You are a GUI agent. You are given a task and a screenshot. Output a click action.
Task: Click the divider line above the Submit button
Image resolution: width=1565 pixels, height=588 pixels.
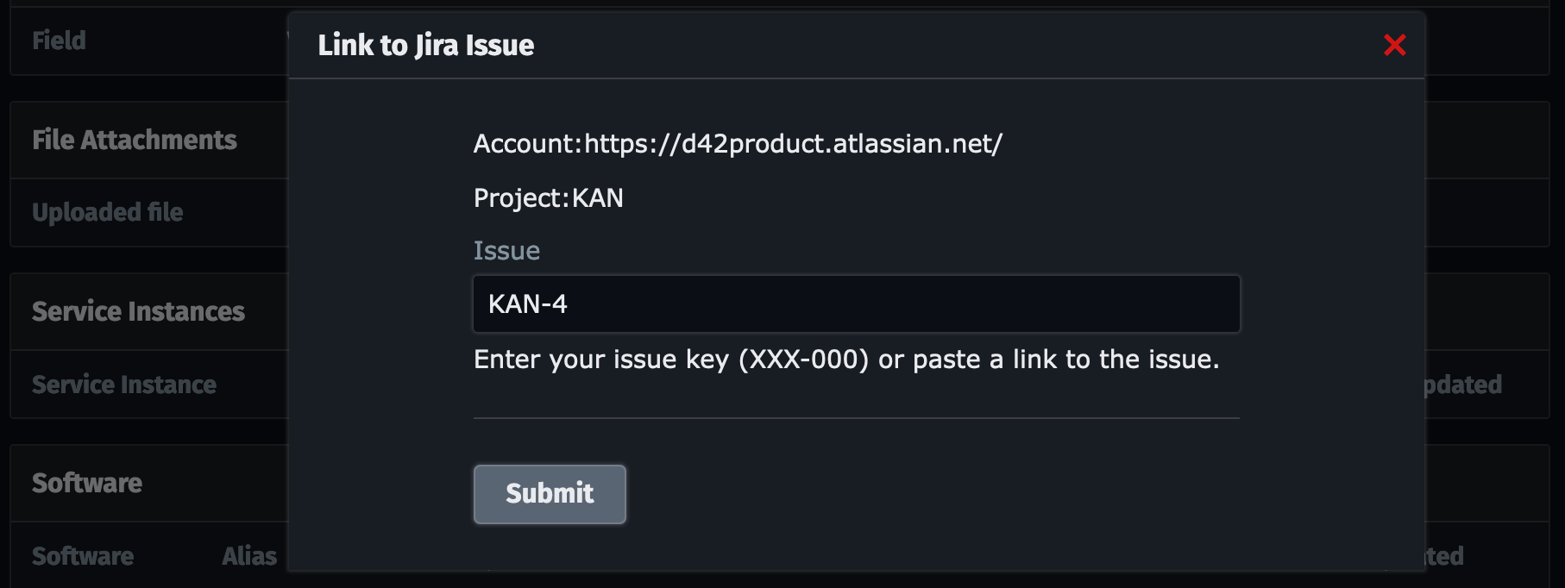click(x=855, y=417)
